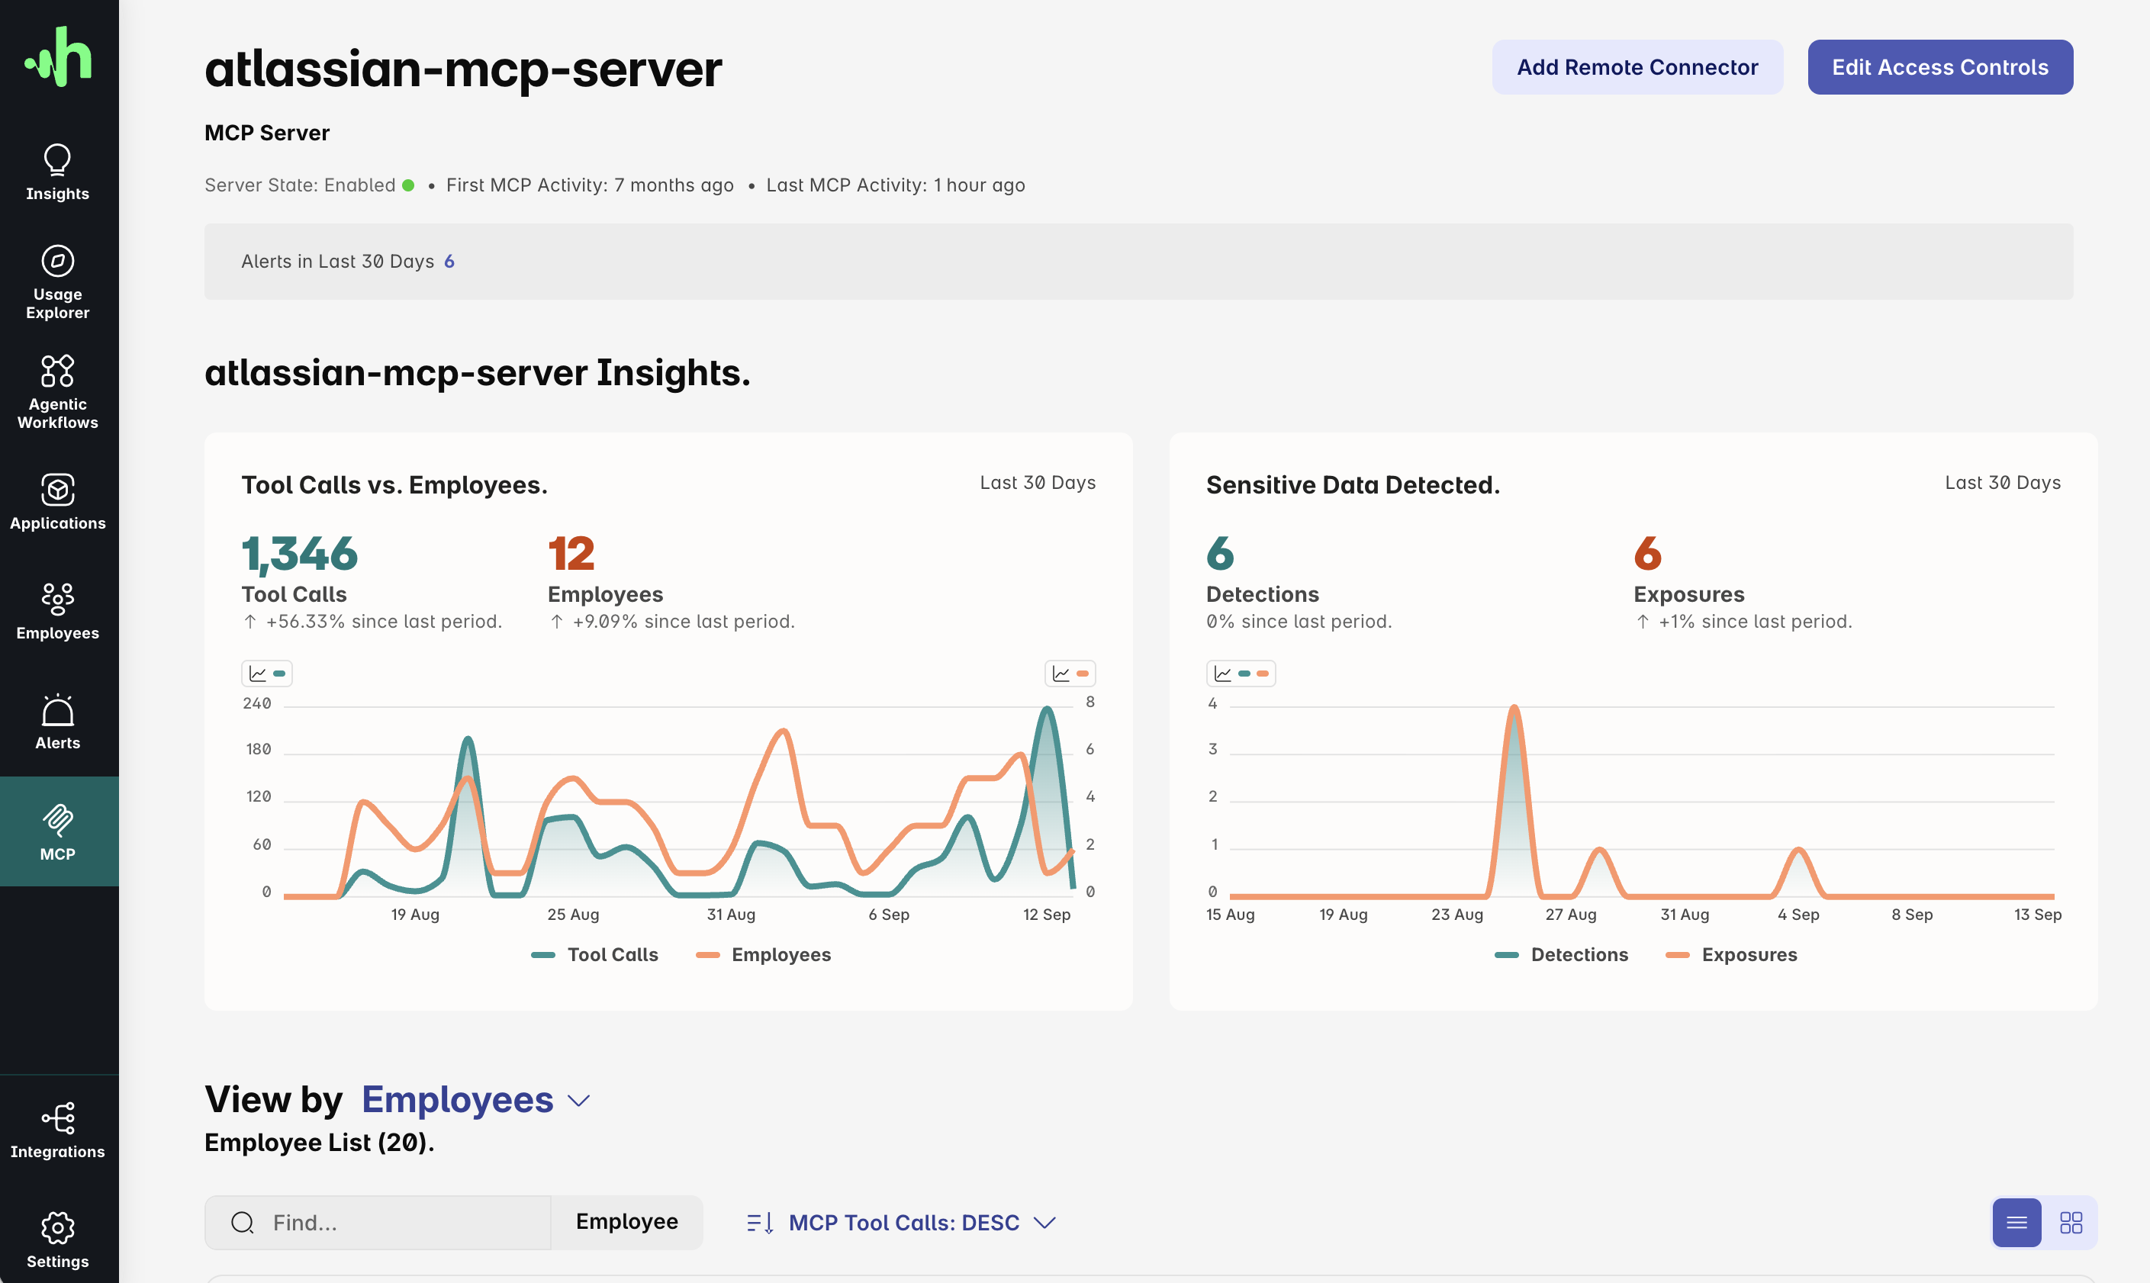Click Add Remote Connector button
This screenshot has height=1283, width=2150.
1637,67
